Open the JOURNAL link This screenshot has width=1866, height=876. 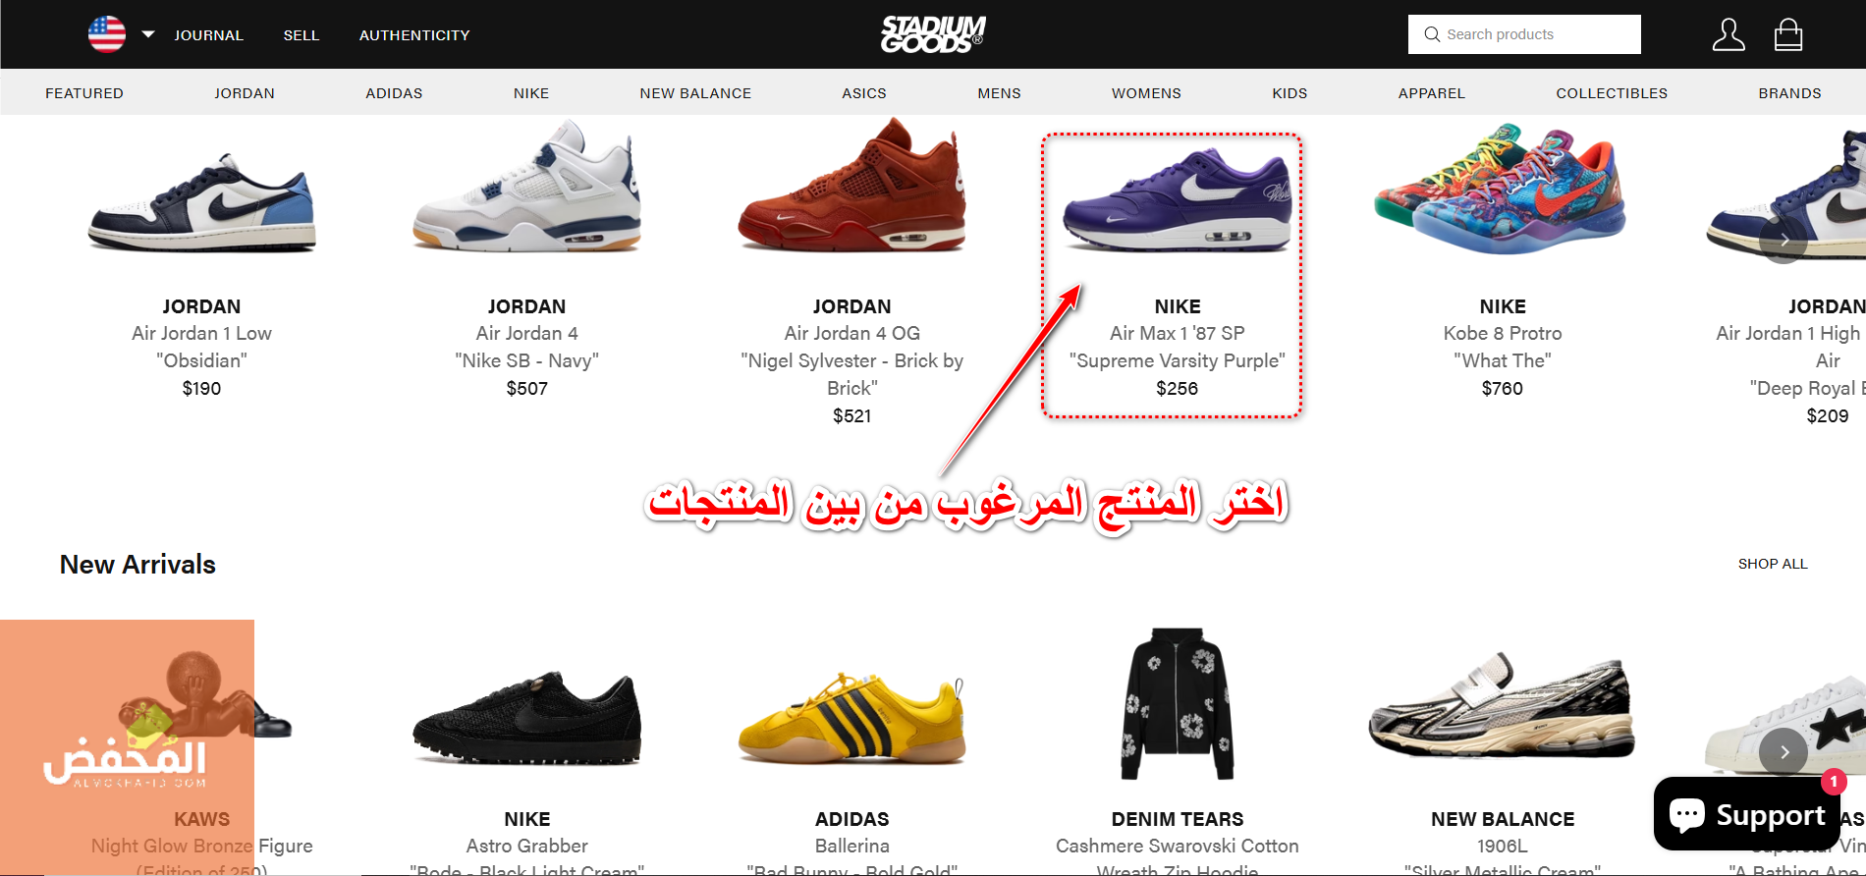coord(209,35)
